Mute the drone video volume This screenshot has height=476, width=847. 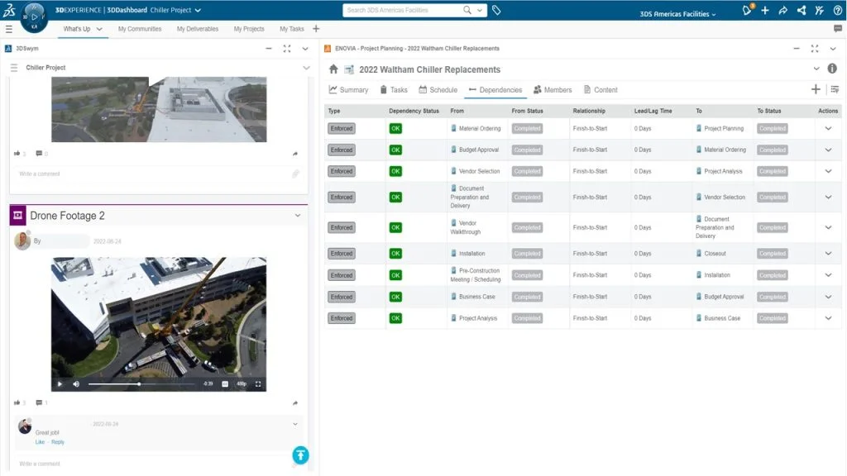click(x=76, y=384)
